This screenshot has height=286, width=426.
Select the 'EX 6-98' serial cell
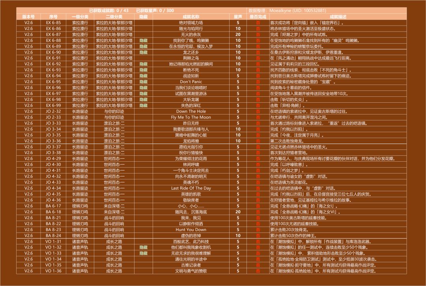(53, 100)
